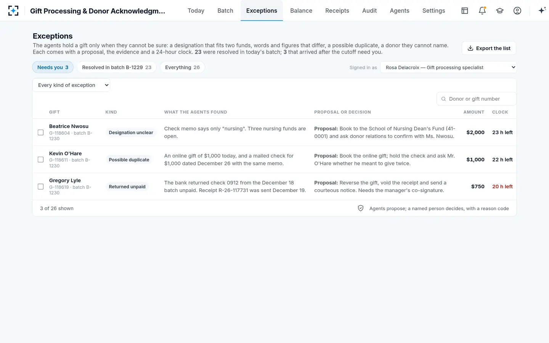Click the Possible duplicate tag
This screenshot has height=343, width=549.
click(129, 160)
